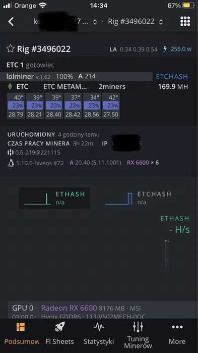Open the Podsumow summary tab icon
The width and height of the screenshot is (198, 353).
pyautogui.click(x=21, y=327)
